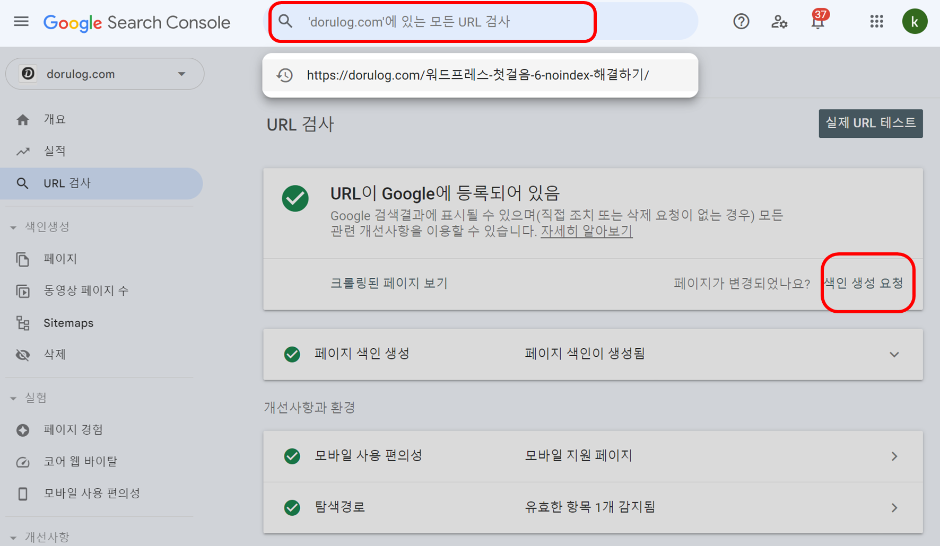Click the pages icon beside 페이지
The height and width of the screenshot is (546, 940).
23,259
